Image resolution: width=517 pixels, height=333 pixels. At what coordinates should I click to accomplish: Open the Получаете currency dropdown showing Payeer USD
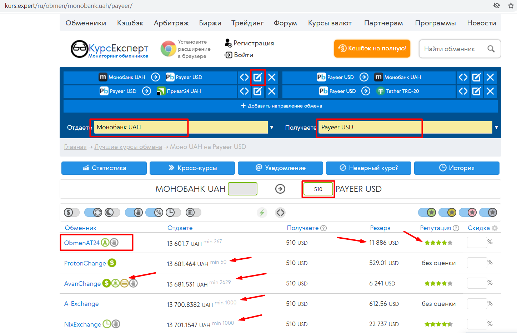point(405,127)
